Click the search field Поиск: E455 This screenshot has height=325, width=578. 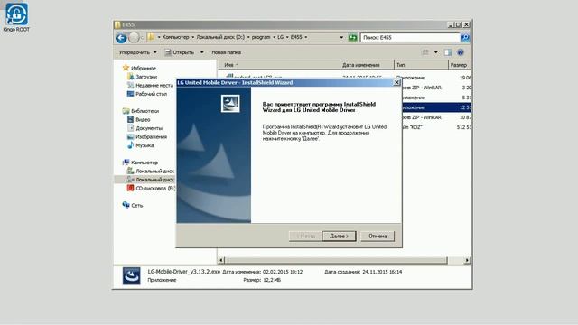tap(410, 38)
